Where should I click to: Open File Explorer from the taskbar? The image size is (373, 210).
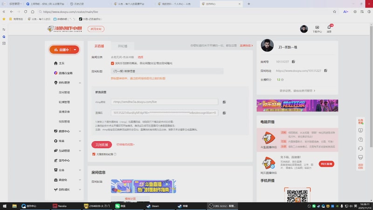click(14, 206)
